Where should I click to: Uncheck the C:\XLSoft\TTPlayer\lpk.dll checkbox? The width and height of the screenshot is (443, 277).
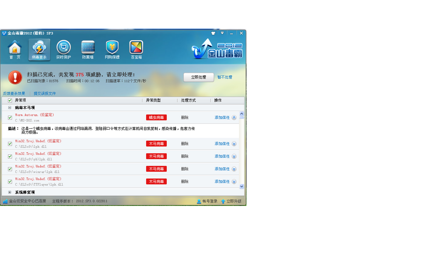coord(10,182)
